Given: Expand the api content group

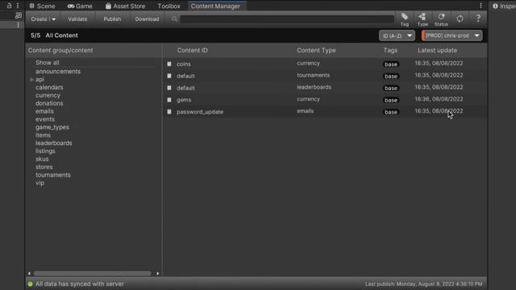Looking at the screenshot, I should pyautogui.click(x=32, y=80).
